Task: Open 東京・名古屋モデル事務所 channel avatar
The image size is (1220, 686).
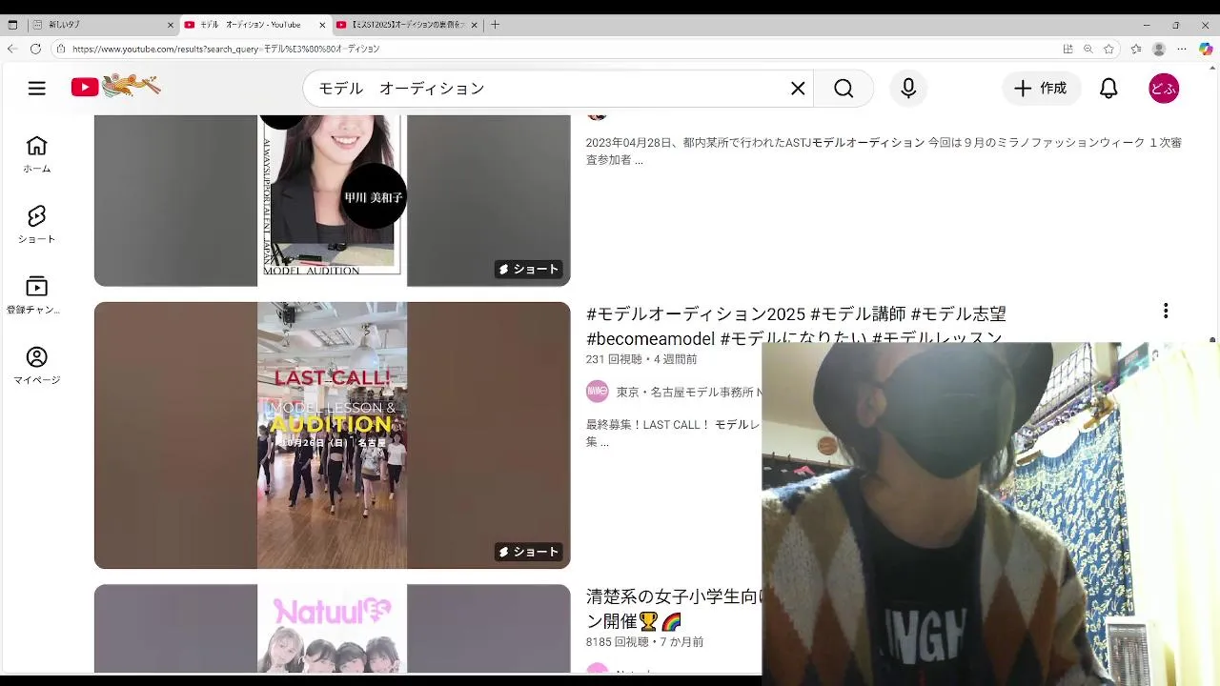Action: tap(598, 392)
